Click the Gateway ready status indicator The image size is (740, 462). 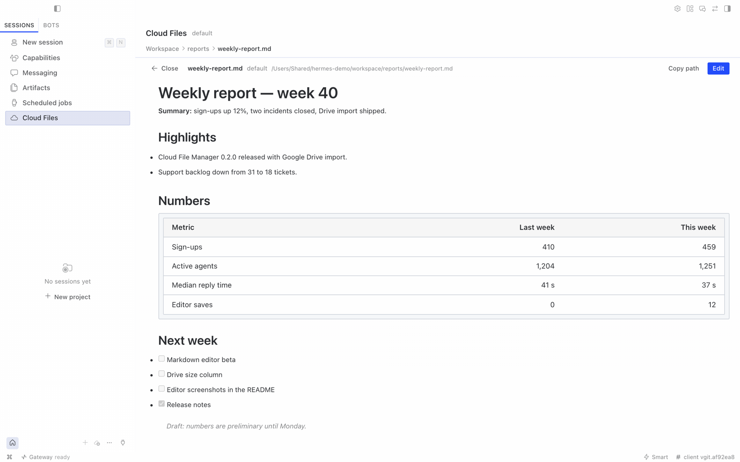[45, 457]
